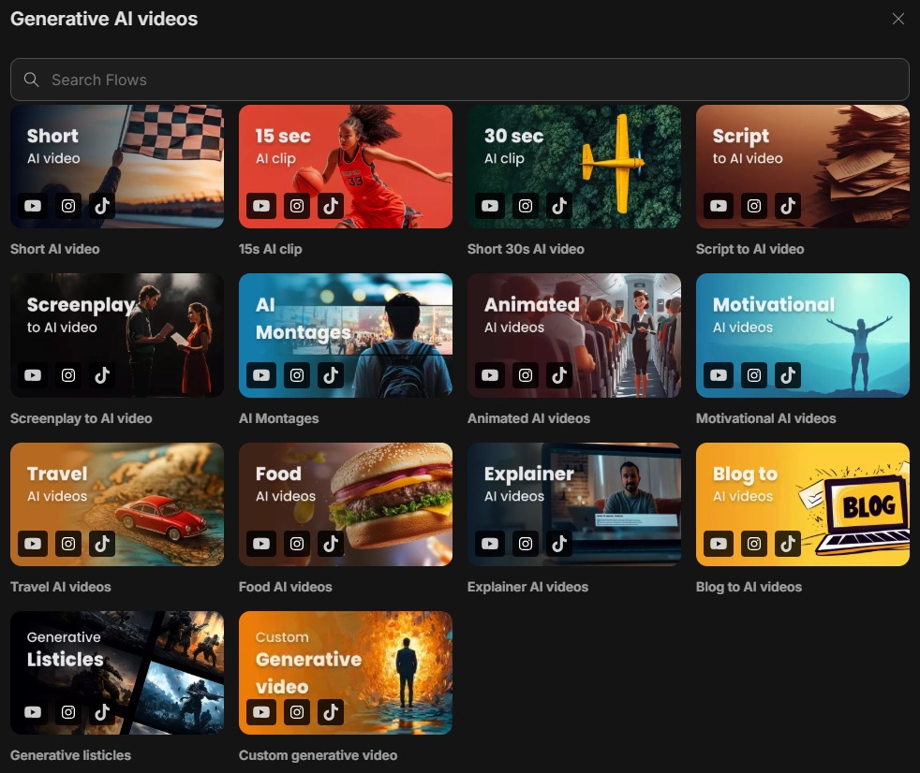Viewport: 920px width, 773px height.
Task: Click Instagram icon on Travel AI videos card
Action: (68, 544)
